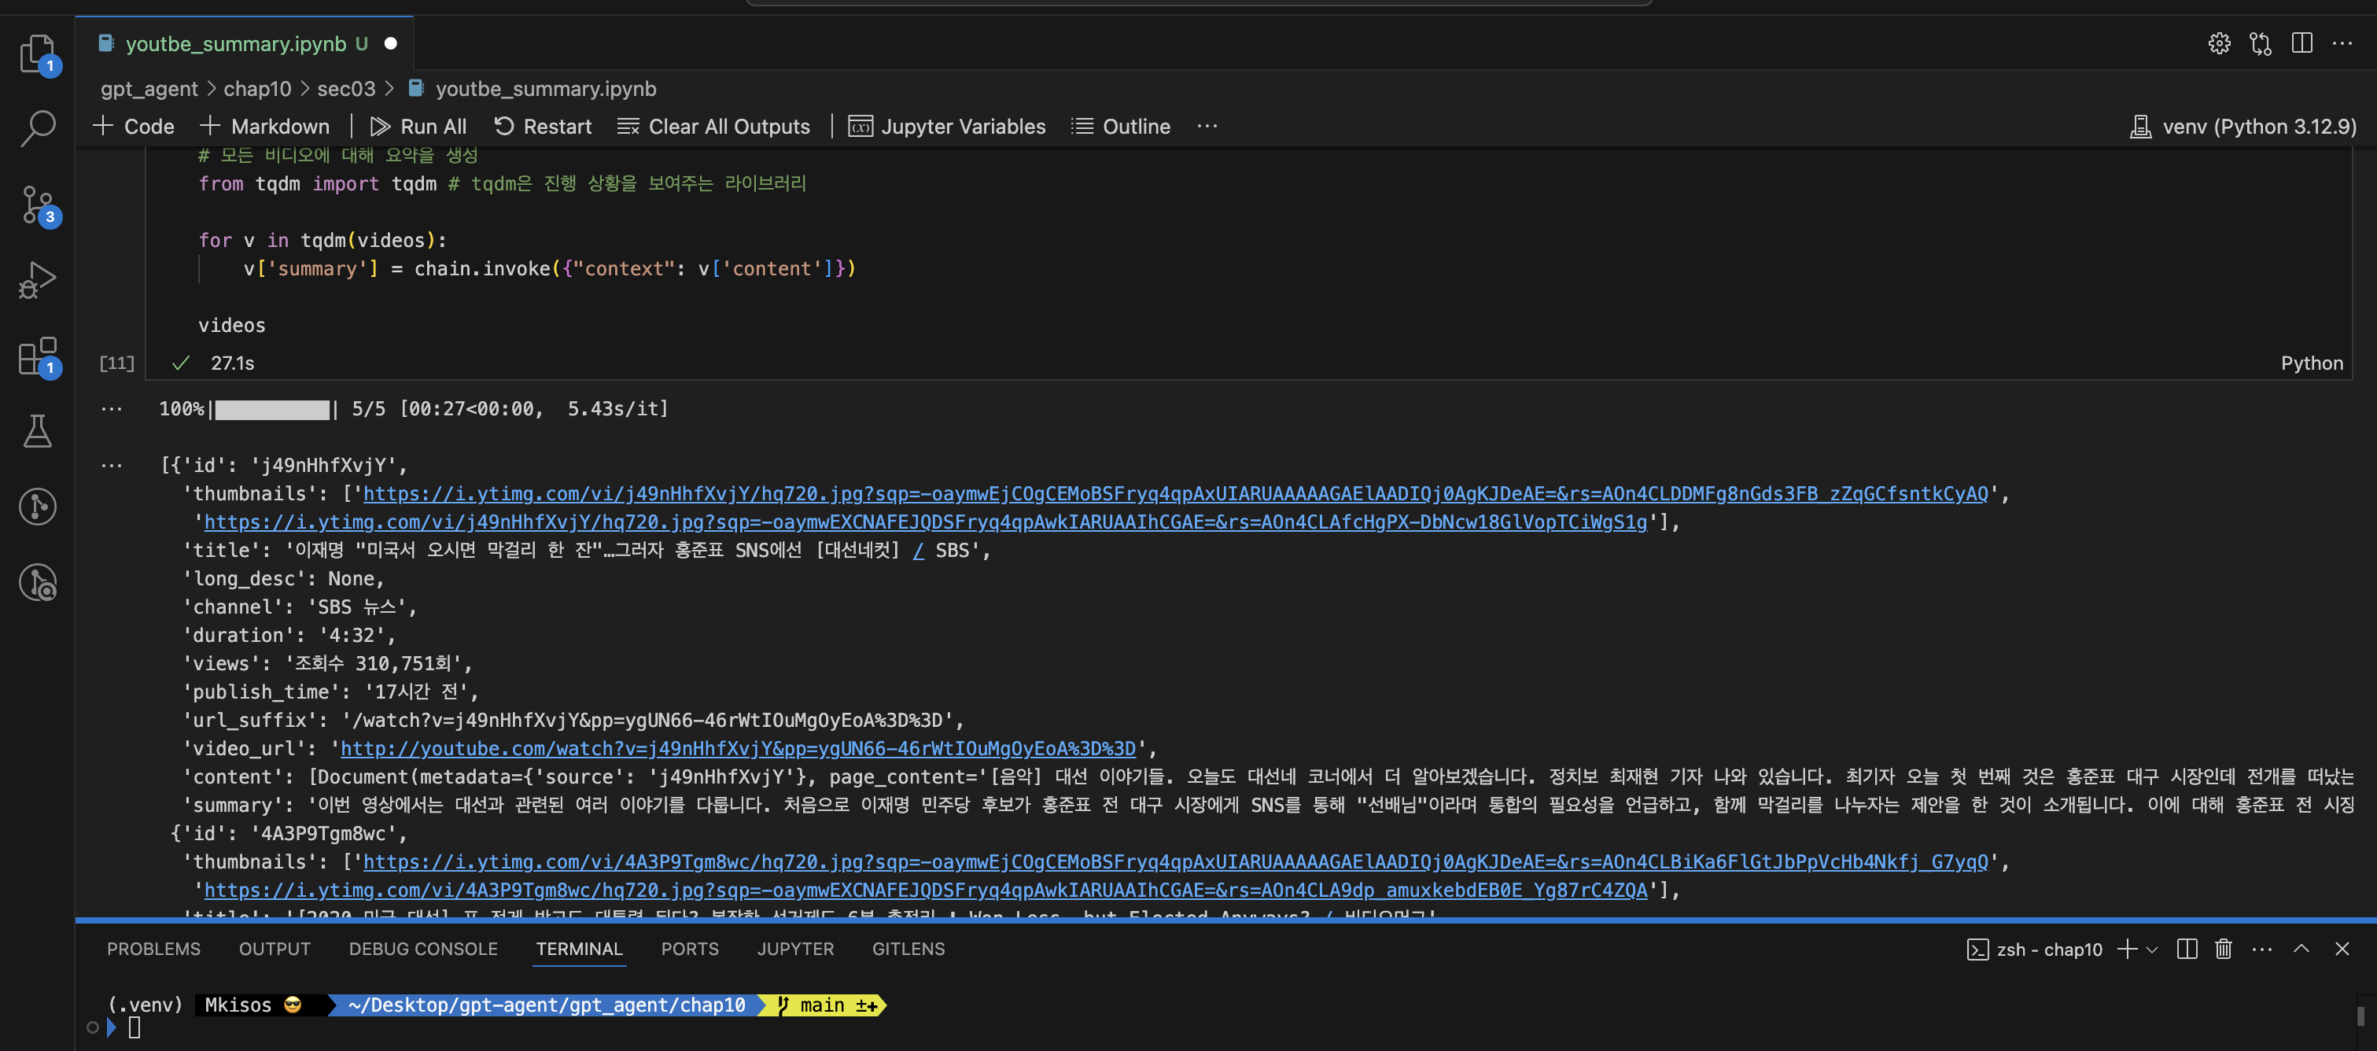Viewport: 2377px width, 1051px height.
Task: Switch to JUPYTER panel tab
Action: [x=794, y=949]
